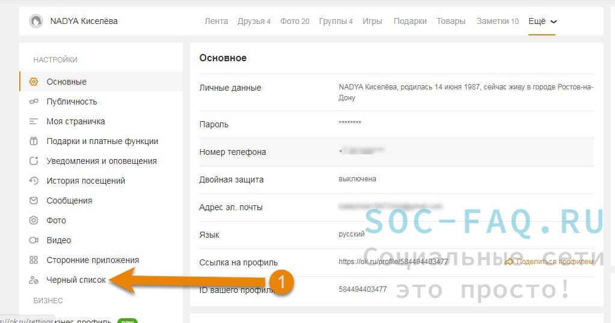Expand the Ещё dropdown menu
The height and width of the screenshot is (323, 615).
pos(542,22)
